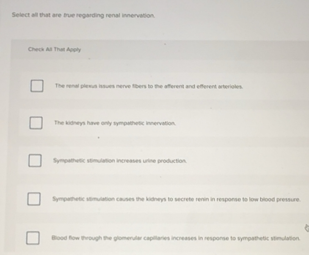Check the box about renin secretion at low blood pressure
This screenshot has width=309, height=255.
click(34, 199)
